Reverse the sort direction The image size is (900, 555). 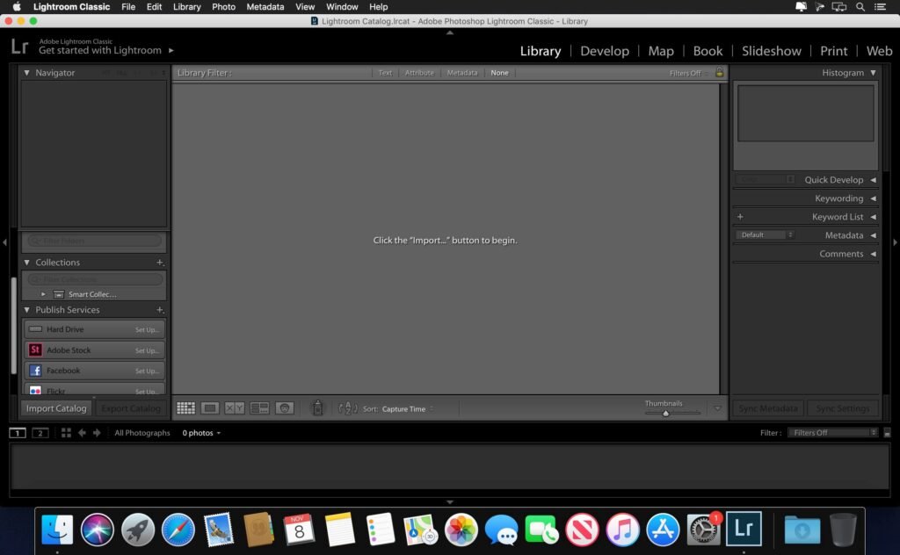click(x=349, y=407)
